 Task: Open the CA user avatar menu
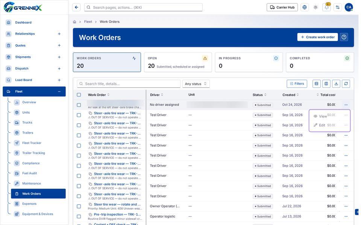pos(349,7)
